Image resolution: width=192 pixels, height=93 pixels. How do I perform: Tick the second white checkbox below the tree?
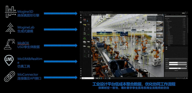pyautogui.click(x=167, y=49)
